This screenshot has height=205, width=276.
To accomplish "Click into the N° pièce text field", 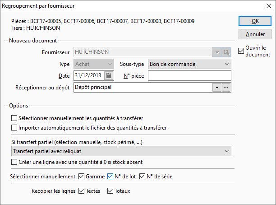I will [x=189, y=75].
